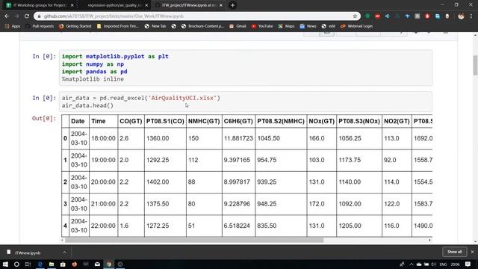
Task: Open Cortana search circle
Action: click(16, 264)
